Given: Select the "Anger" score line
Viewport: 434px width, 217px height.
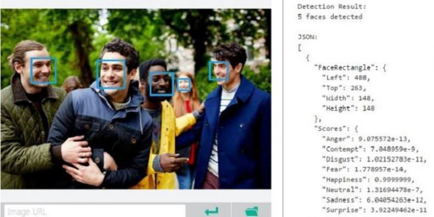Looking at the screenshot, I should [366, 139].
